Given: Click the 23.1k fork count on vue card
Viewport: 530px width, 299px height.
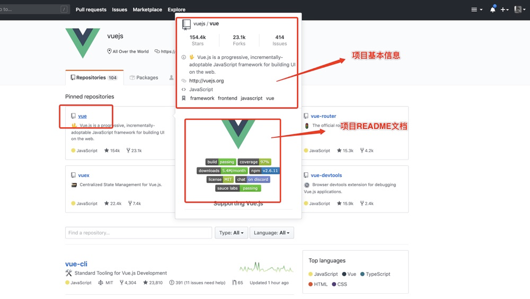Looking at the screenshot, I should pyautogui.click(x=134, y=151).
